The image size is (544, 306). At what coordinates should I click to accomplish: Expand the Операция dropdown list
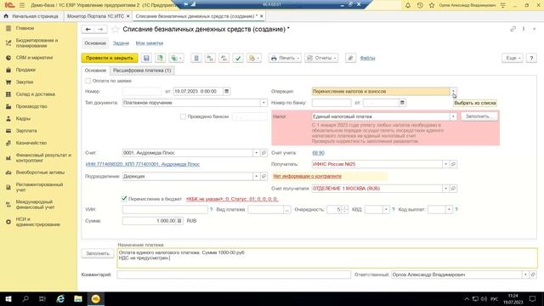click(453, 91)
